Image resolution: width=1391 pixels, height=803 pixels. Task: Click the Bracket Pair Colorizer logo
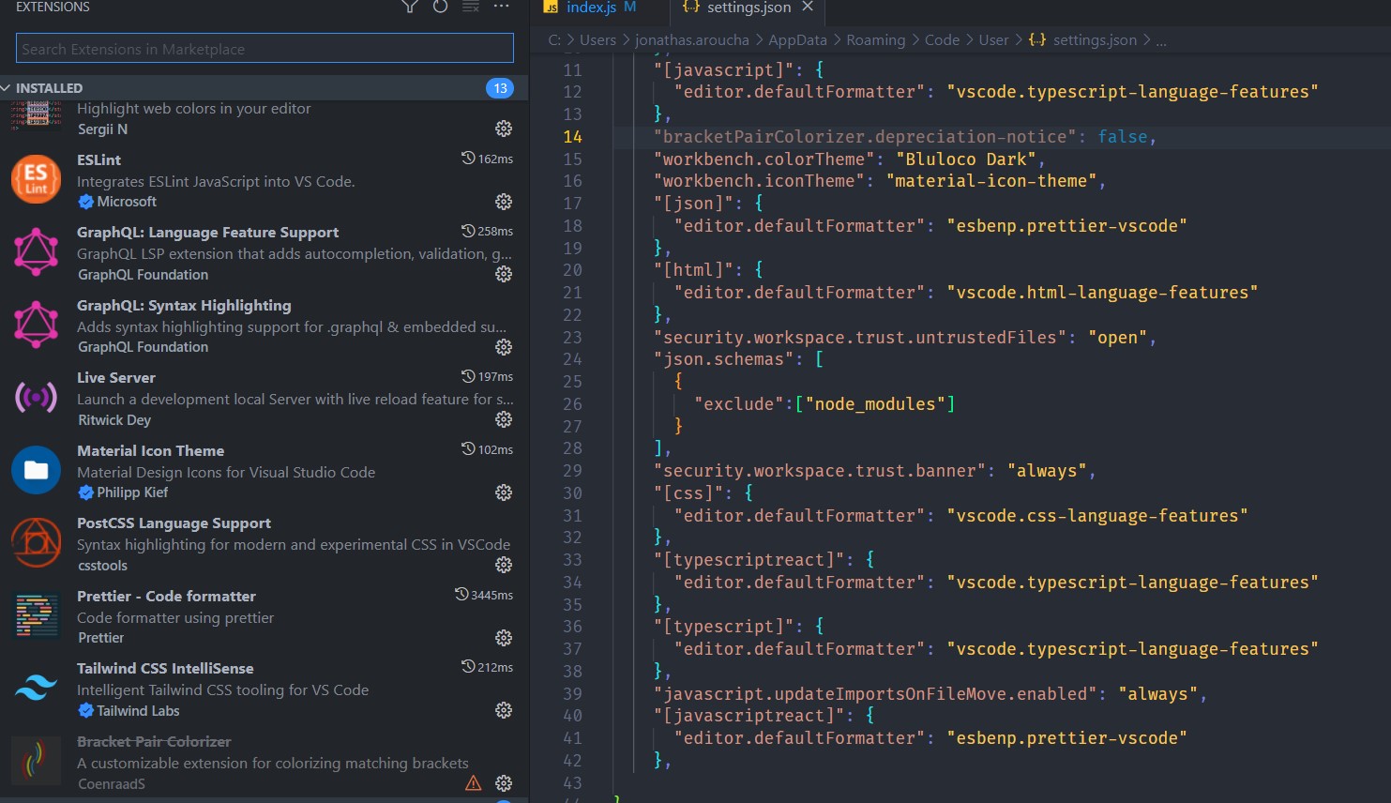tap(36, 761)
